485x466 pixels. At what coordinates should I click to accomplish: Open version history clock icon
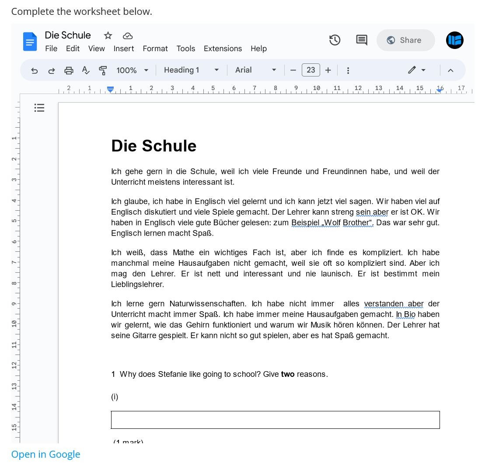tap(335, 40)
